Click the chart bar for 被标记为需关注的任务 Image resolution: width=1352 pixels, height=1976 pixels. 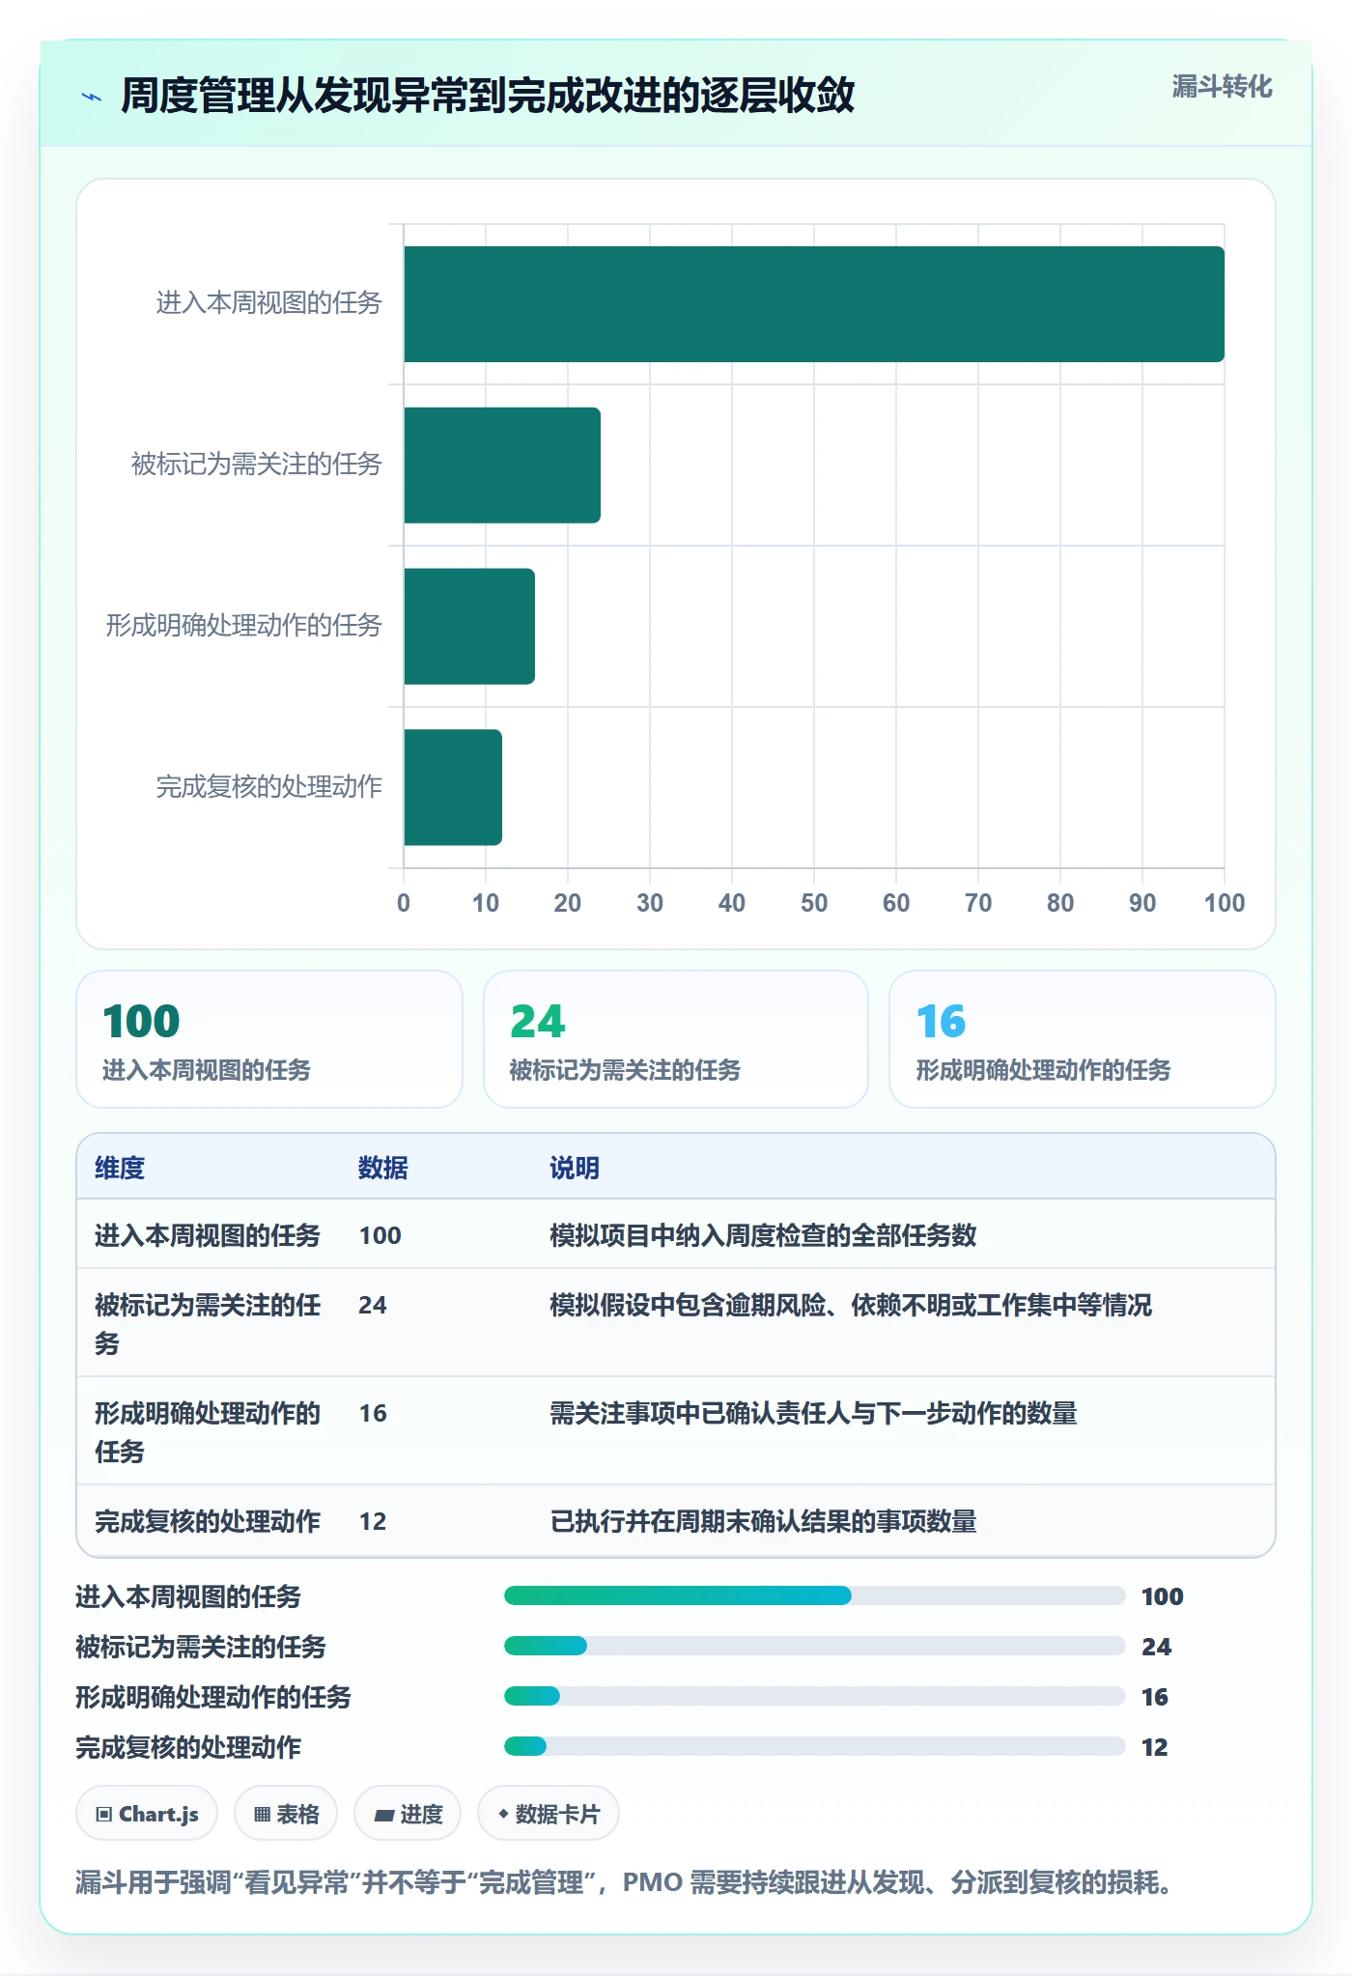502,466
